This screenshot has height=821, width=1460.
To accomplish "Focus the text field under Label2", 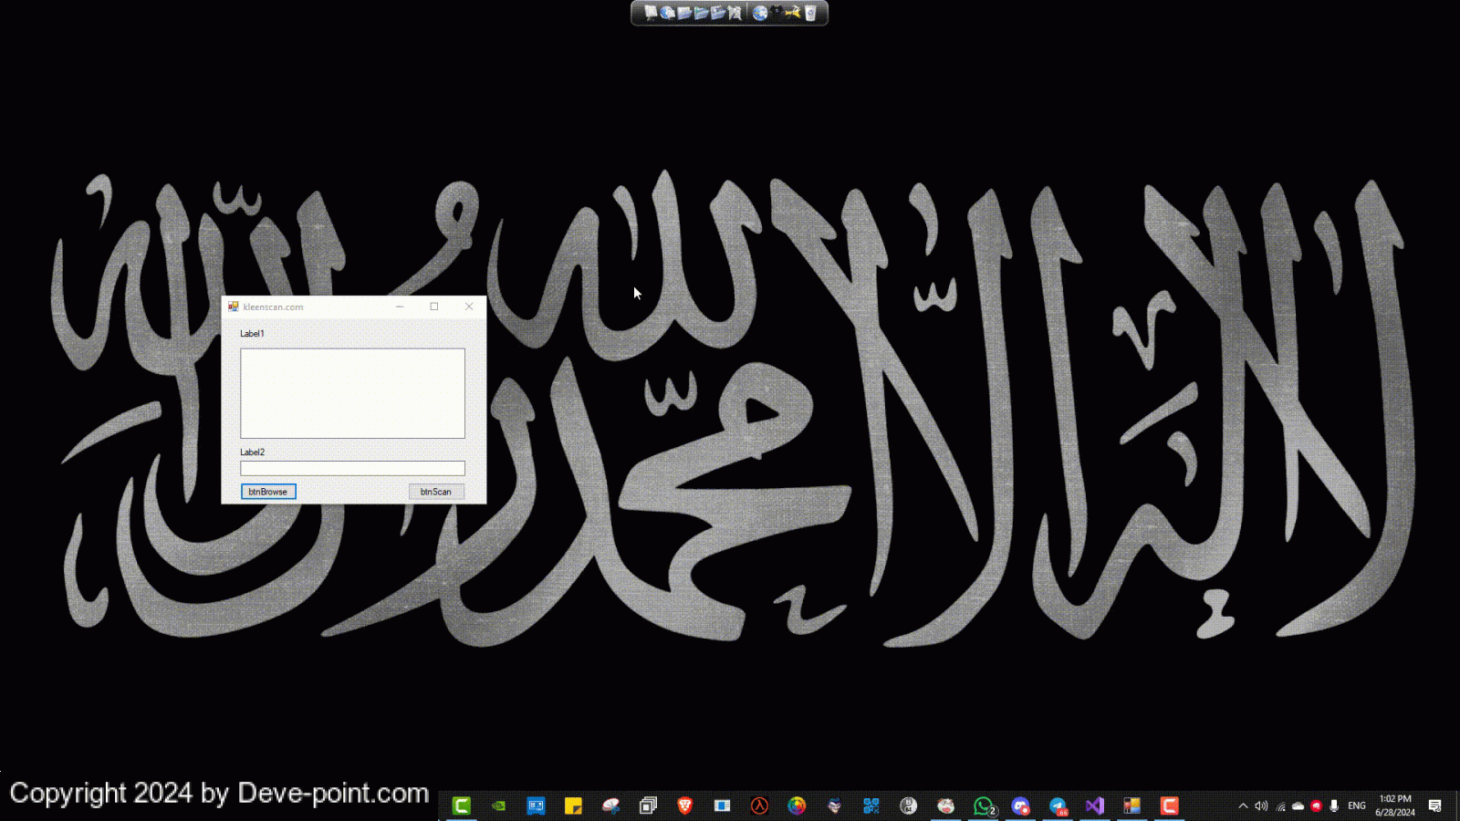I will coord(352,468).
